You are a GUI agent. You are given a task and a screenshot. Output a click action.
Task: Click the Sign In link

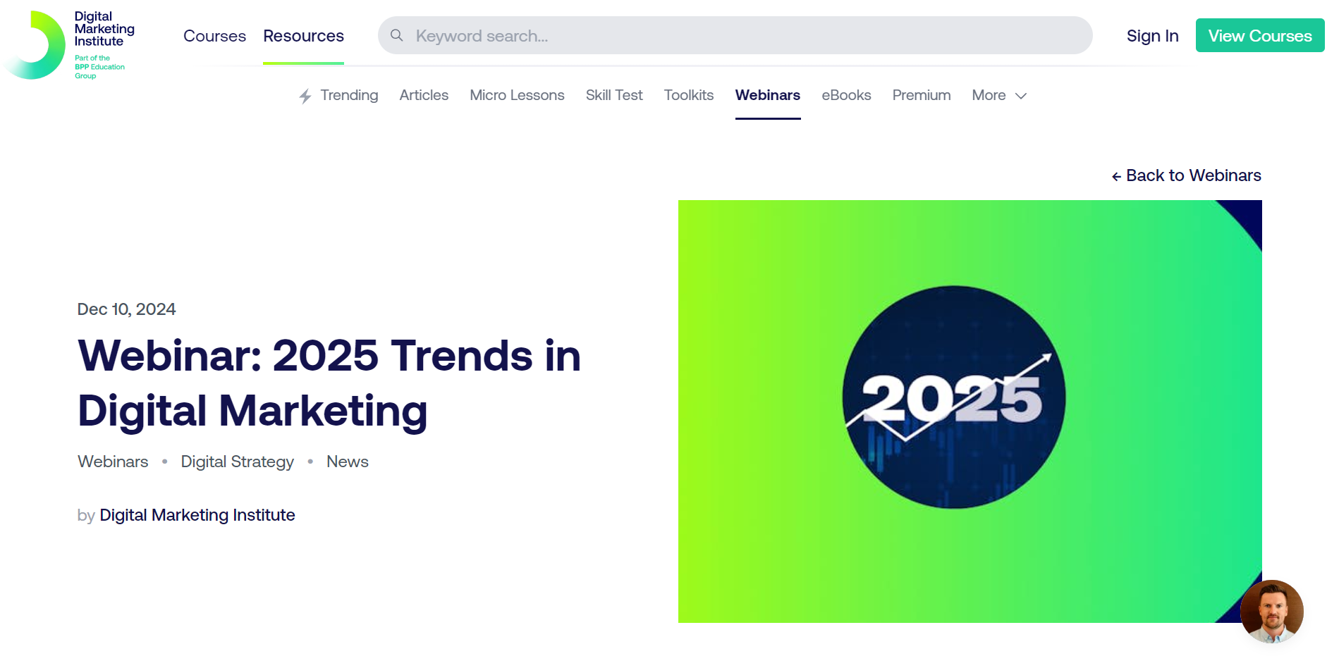point(1152,36)
